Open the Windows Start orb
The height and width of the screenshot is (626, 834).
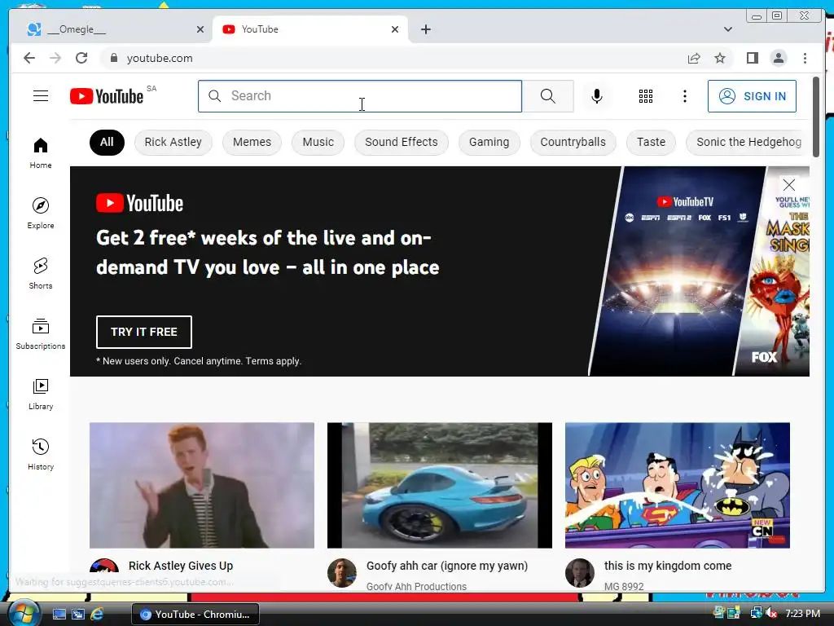[x=24, y=613]
